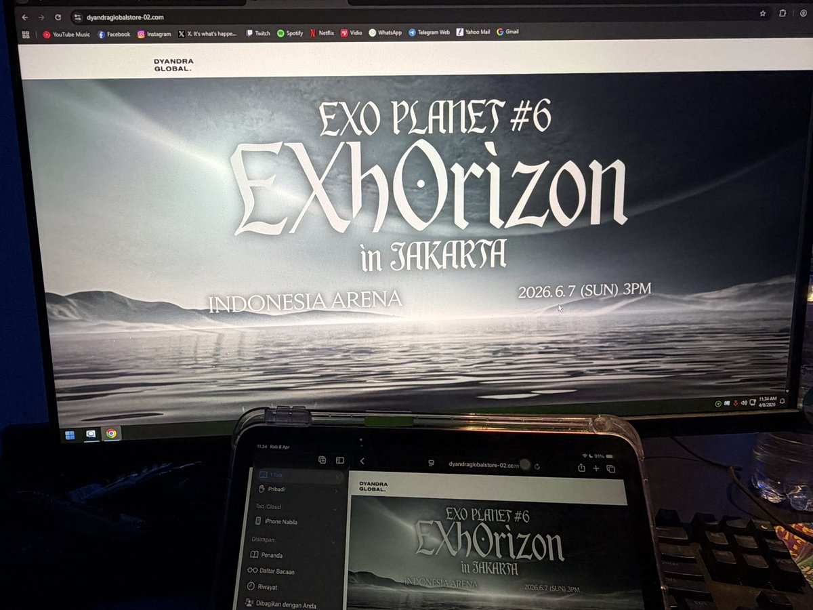Viewport: 813px width, 610px height.
Task: Click the Chrome icon on the taskbar
Action: click(x=110, y=433)
